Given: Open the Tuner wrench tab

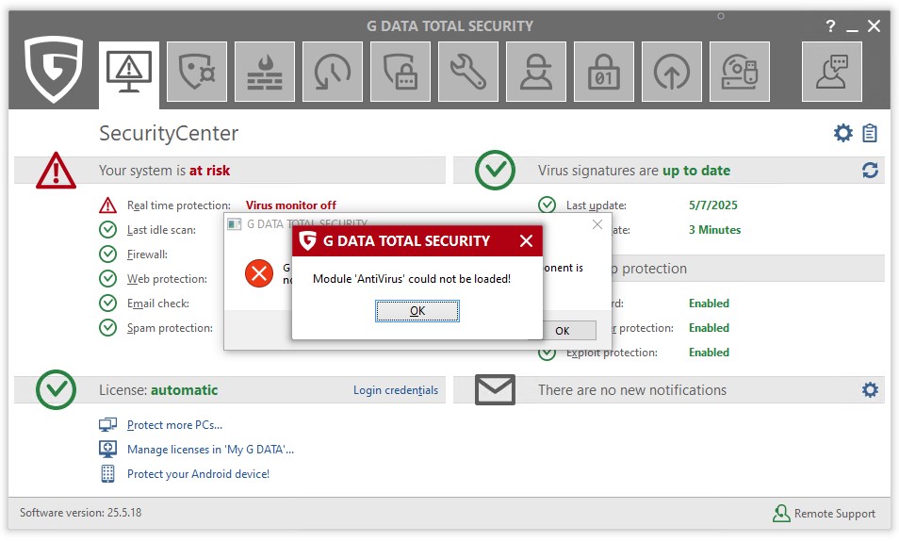Looking at the screenshot, I should (468, 72).
